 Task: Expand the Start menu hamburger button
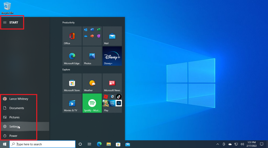(5, 22)
